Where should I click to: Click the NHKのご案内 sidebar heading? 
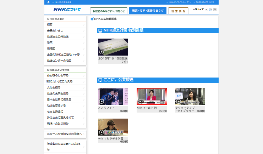point(56,19)
